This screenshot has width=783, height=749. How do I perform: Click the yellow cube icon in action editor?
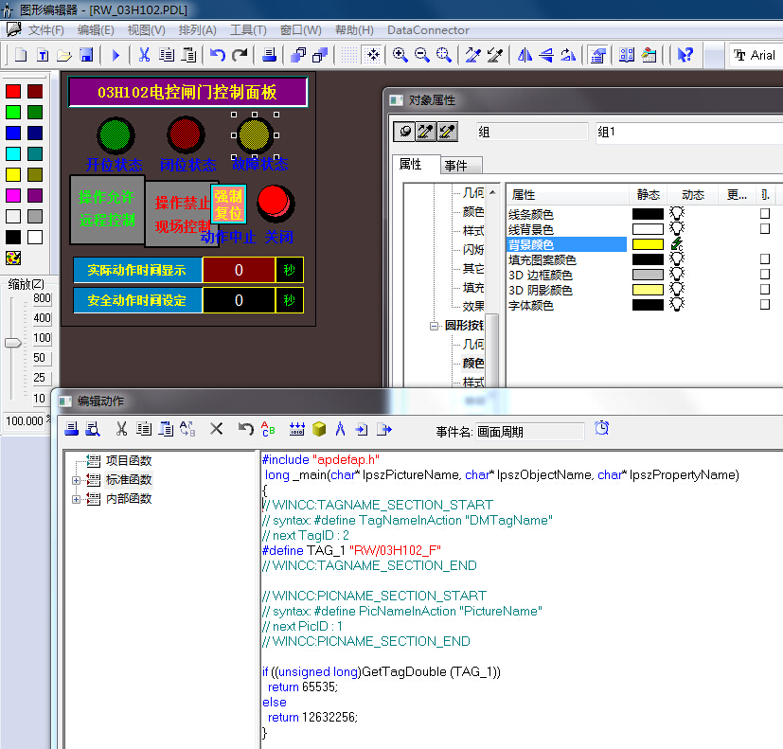pyautogui.click(x=319, y=429)
